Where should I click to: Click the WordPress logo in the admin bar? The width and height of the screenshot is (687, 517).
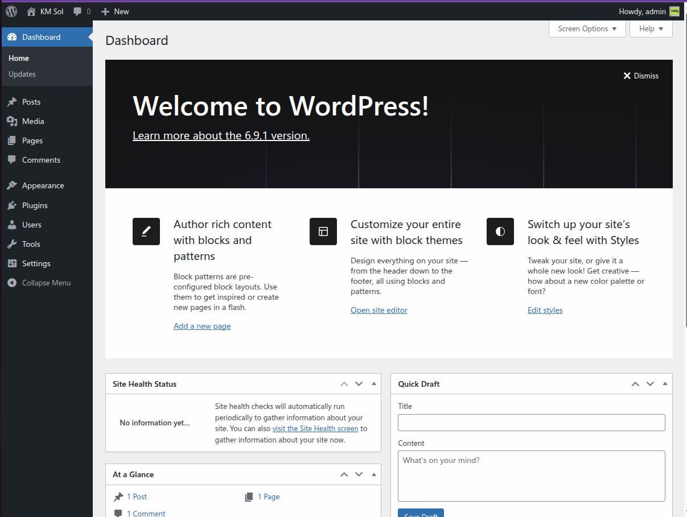click(11, 11)
